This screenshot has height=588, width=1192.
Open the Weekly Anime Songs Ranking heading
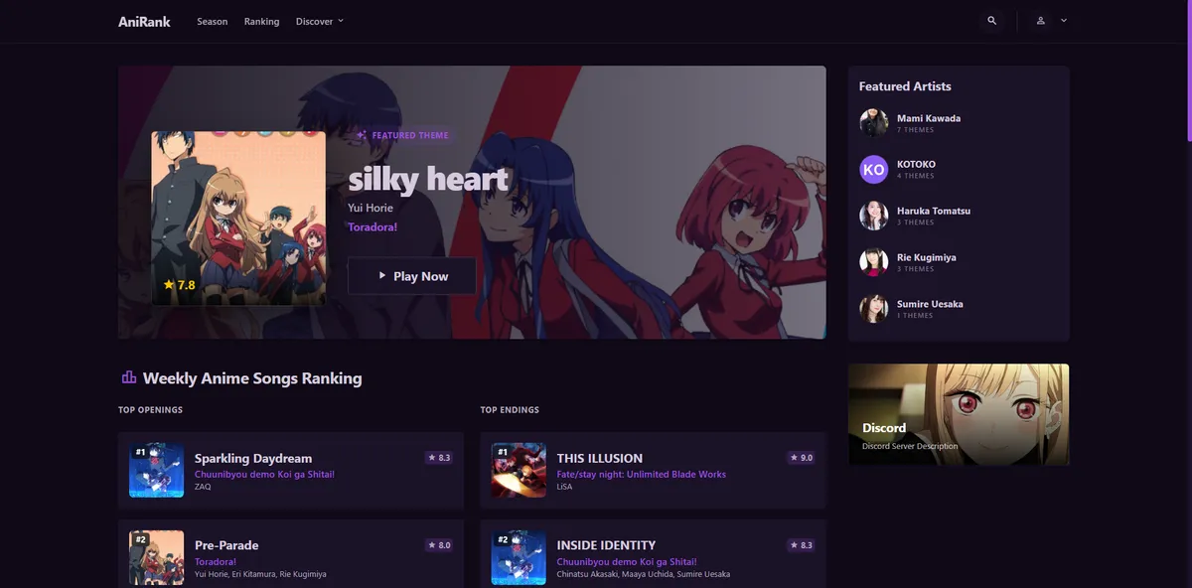(x=252, y=378)
